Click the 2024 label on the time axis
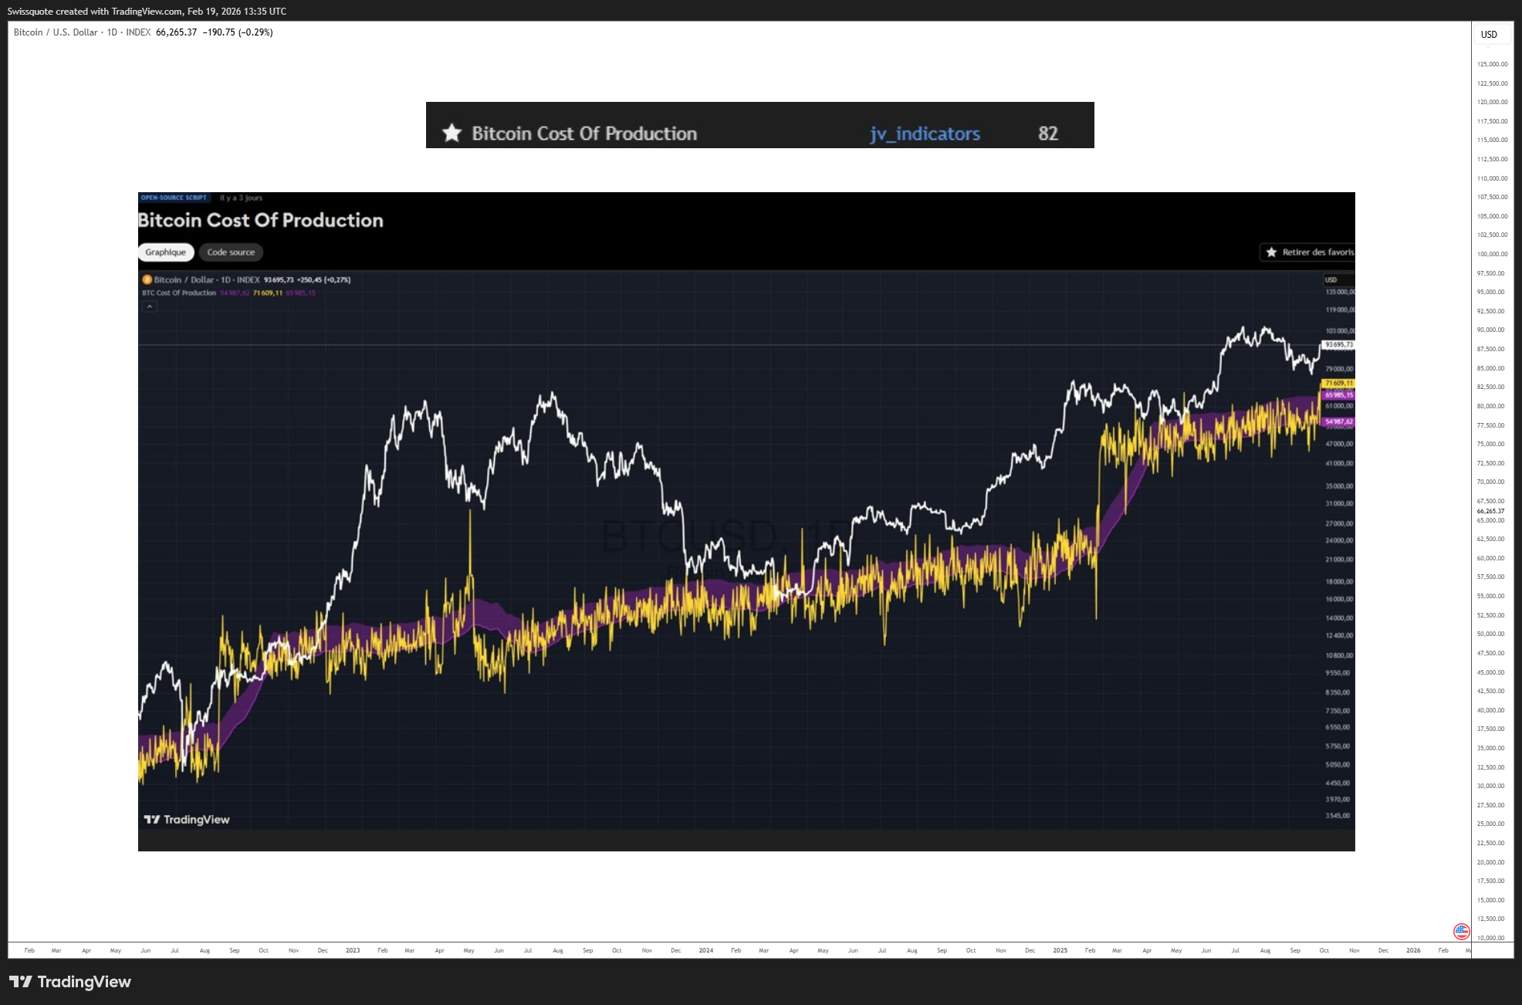This screenshot has height=1005, width=1522. point(706,950)
